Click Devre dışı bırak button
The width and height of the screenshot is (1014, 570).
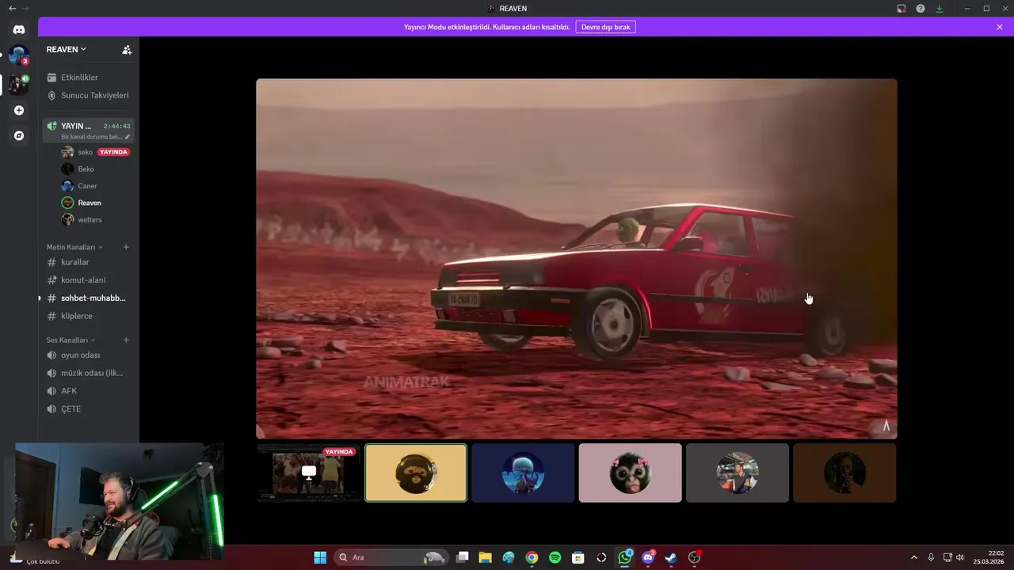[605, 27]
